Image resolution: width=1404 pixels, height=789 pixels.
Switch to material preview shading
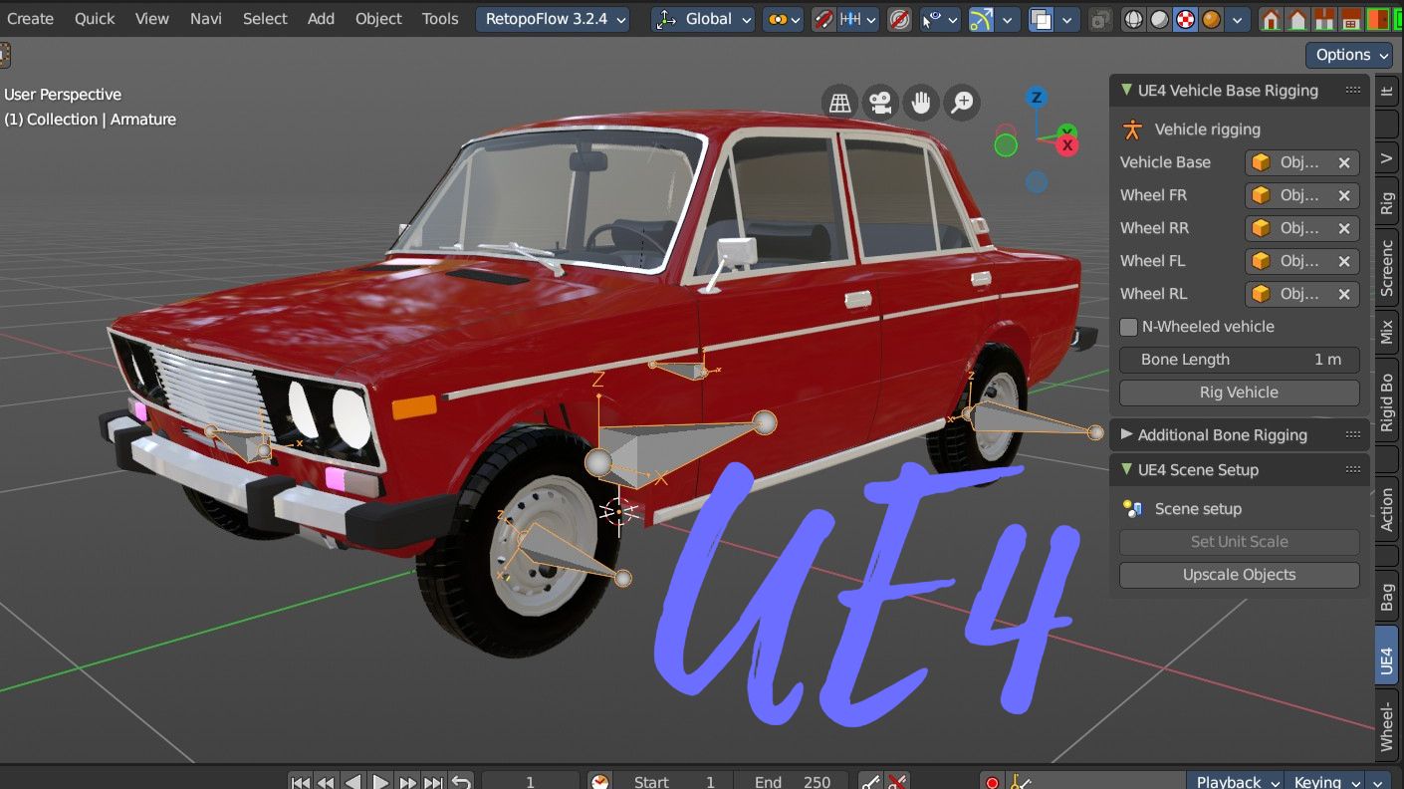point(1185,19)
